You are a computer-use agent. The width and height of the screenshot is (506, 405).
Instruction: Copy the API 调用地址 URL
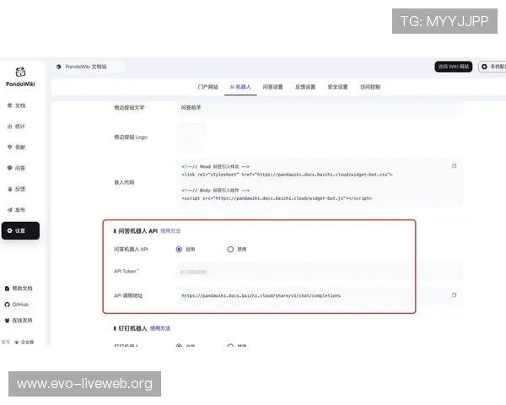454,295
